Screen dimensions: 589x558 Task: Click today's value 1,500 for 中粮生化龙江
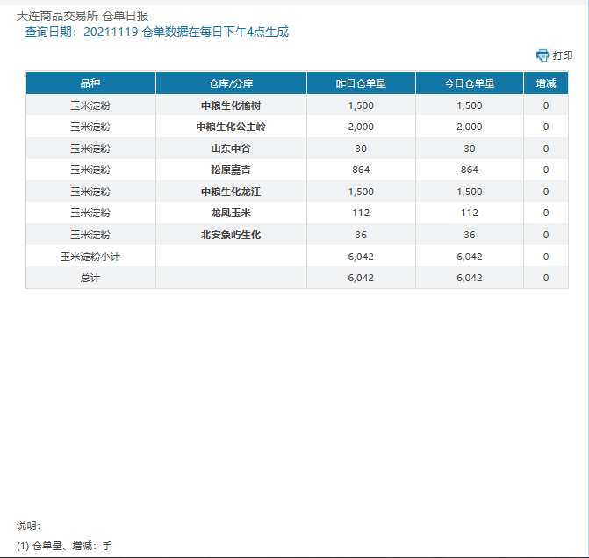pyautogui.click(x=470, y=192)
